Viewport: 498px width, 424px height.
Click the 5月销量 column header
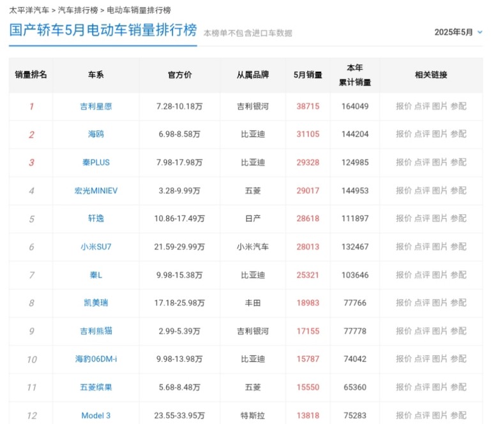point(308,75)
